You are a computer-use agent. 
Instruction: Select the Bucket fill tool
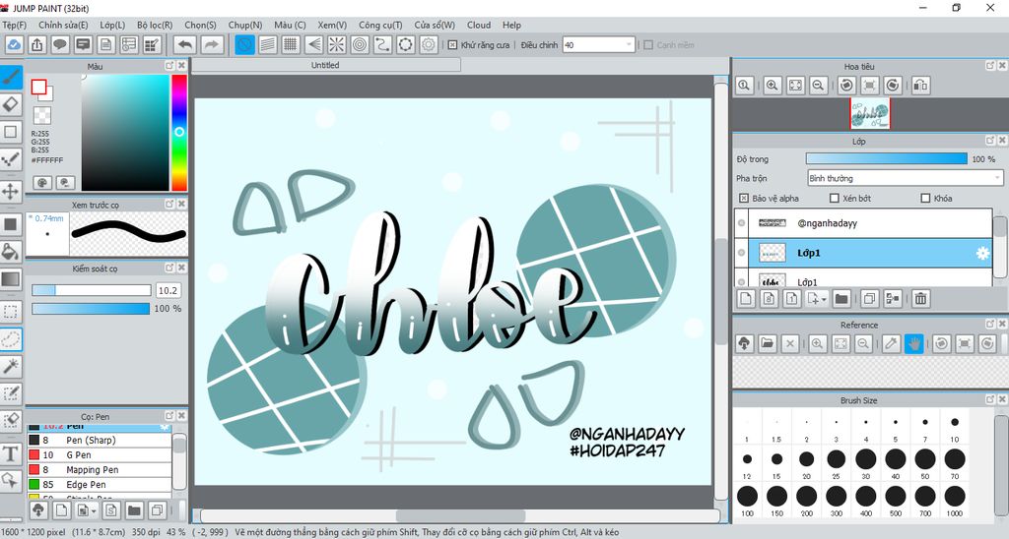pyautogui.click(x=11, y=251)
